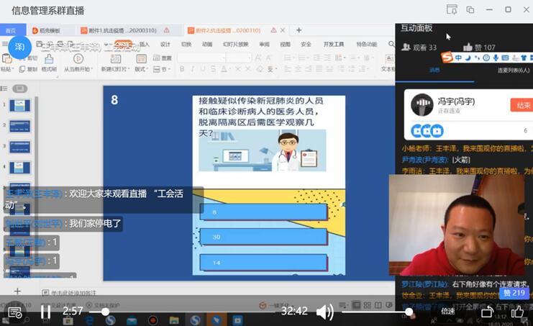Image resolution: width=533 pixels, height=326 pixels.
Task: Select quiz answer option 30
Action: [x=263, y=237]
